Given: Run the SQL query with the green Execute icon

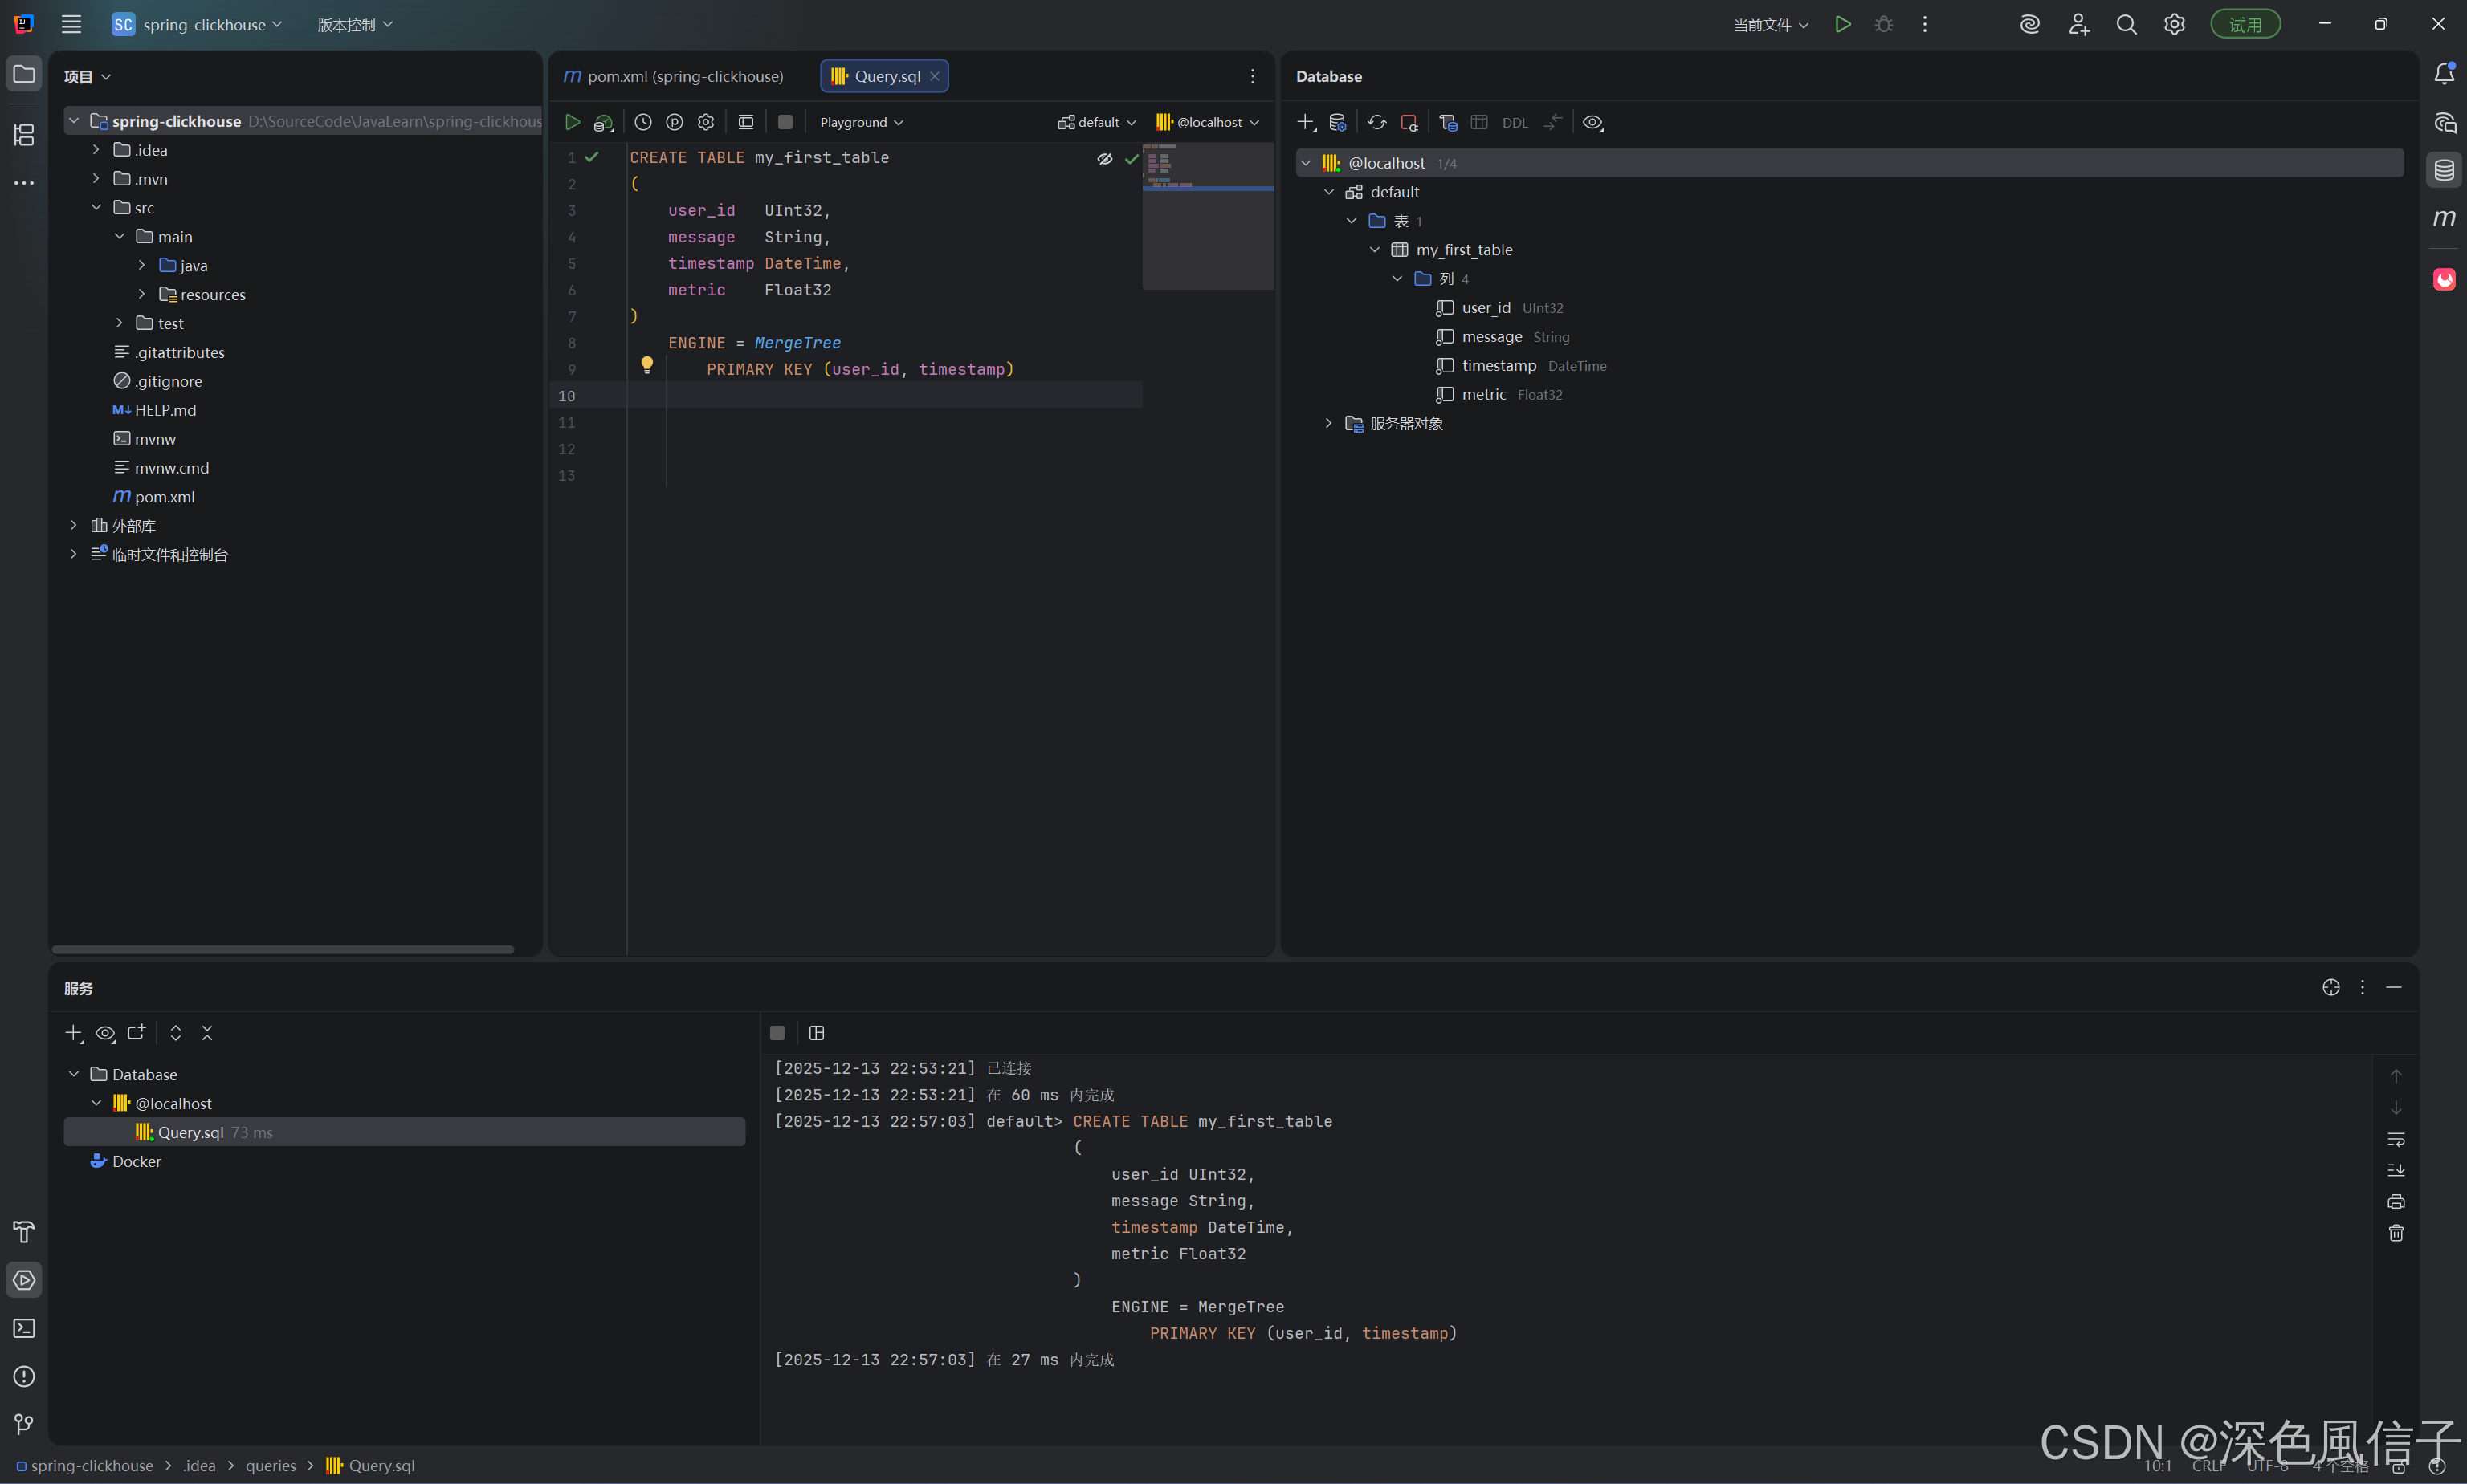Looking at the screenshot, I should (x=573, y=122).
